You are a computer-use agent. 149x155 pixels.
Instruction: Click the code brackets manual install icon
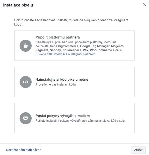pos(26,82)
